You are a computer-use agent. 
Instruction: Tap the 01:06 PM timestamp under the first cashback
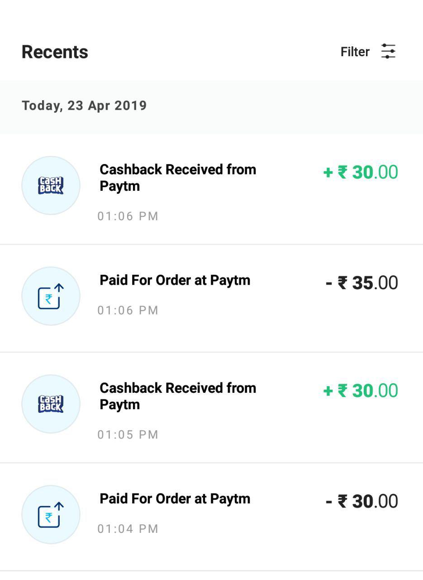pyautogui.click(x=128, y=216)
